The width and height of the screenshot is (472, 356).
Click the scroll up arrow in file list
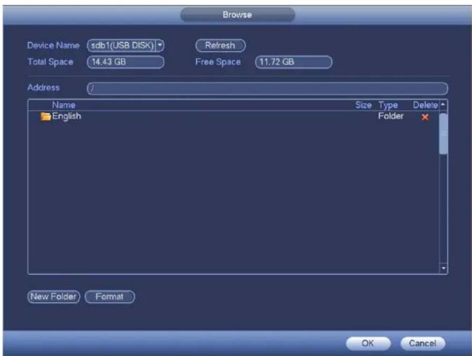443,105
